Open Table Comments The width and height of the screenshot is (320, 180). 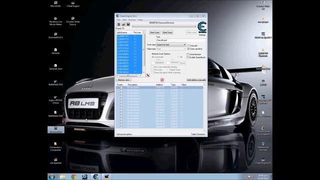pyautogui.click(x=198, y=134)
